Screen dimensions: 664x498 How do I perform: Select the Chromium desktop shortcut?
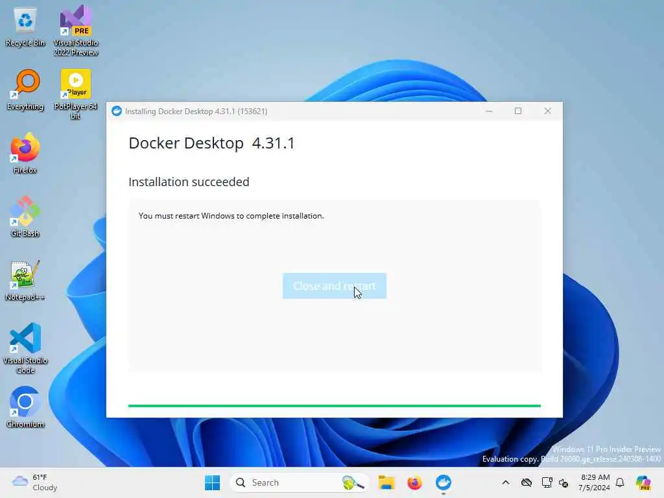25,407
